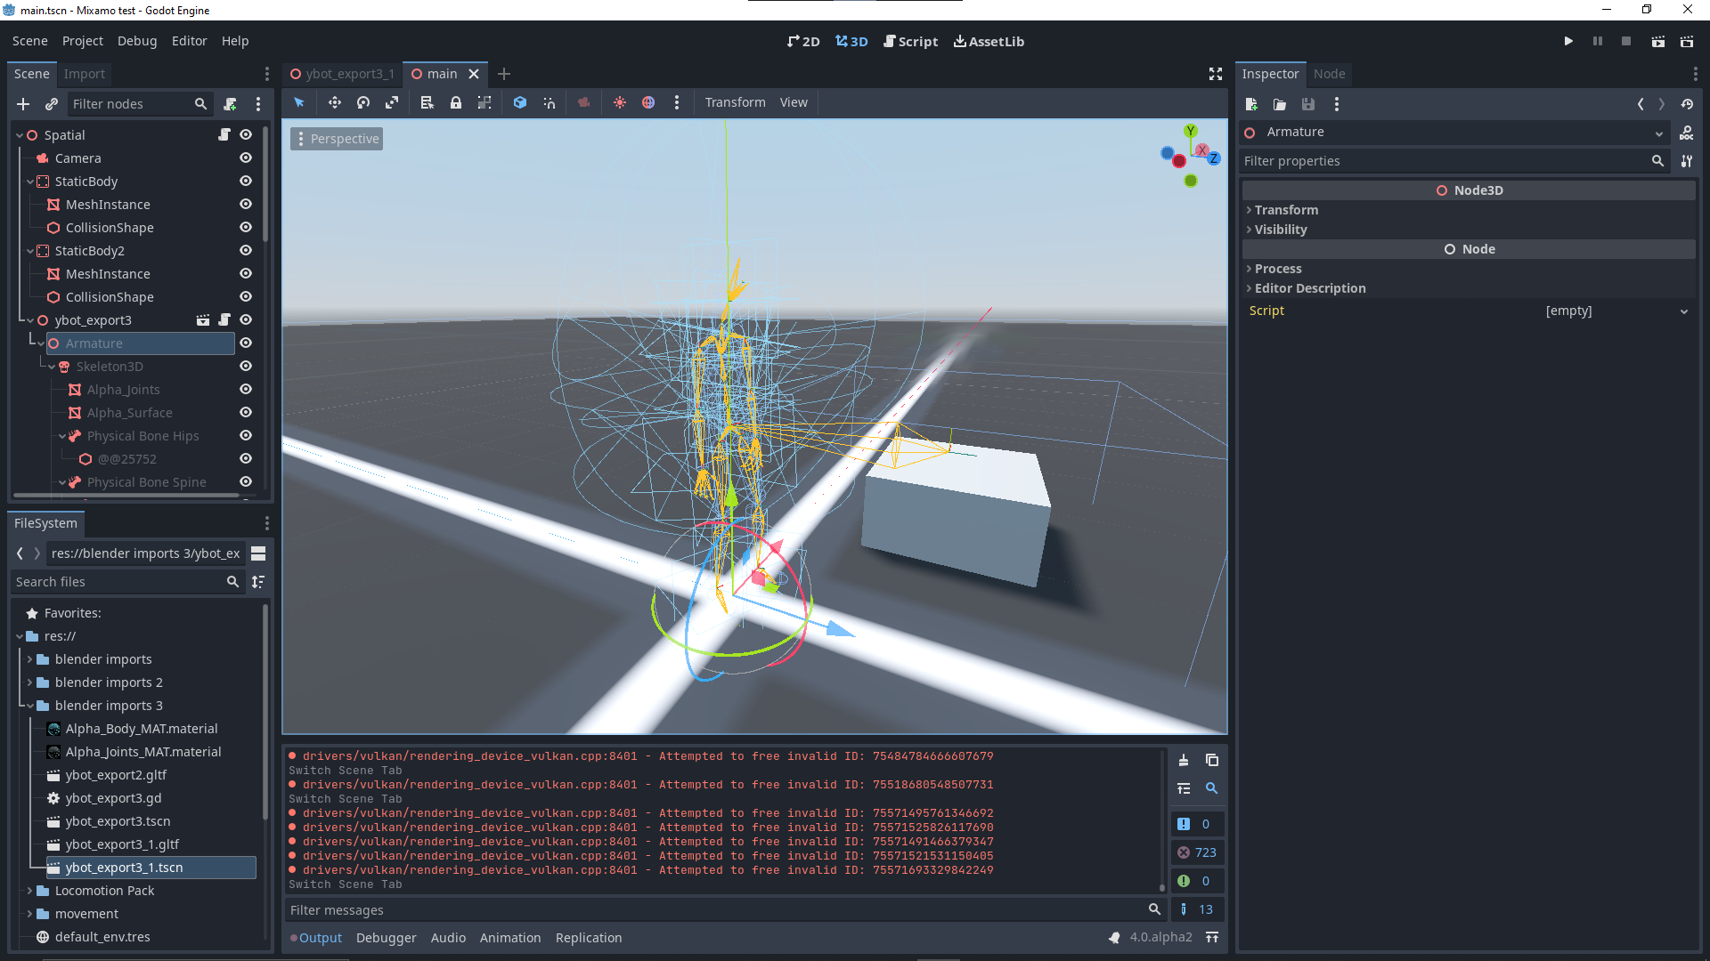1710x961 pixels.
Task: Switch to 2D editor mode
Action: pos(803,41)
